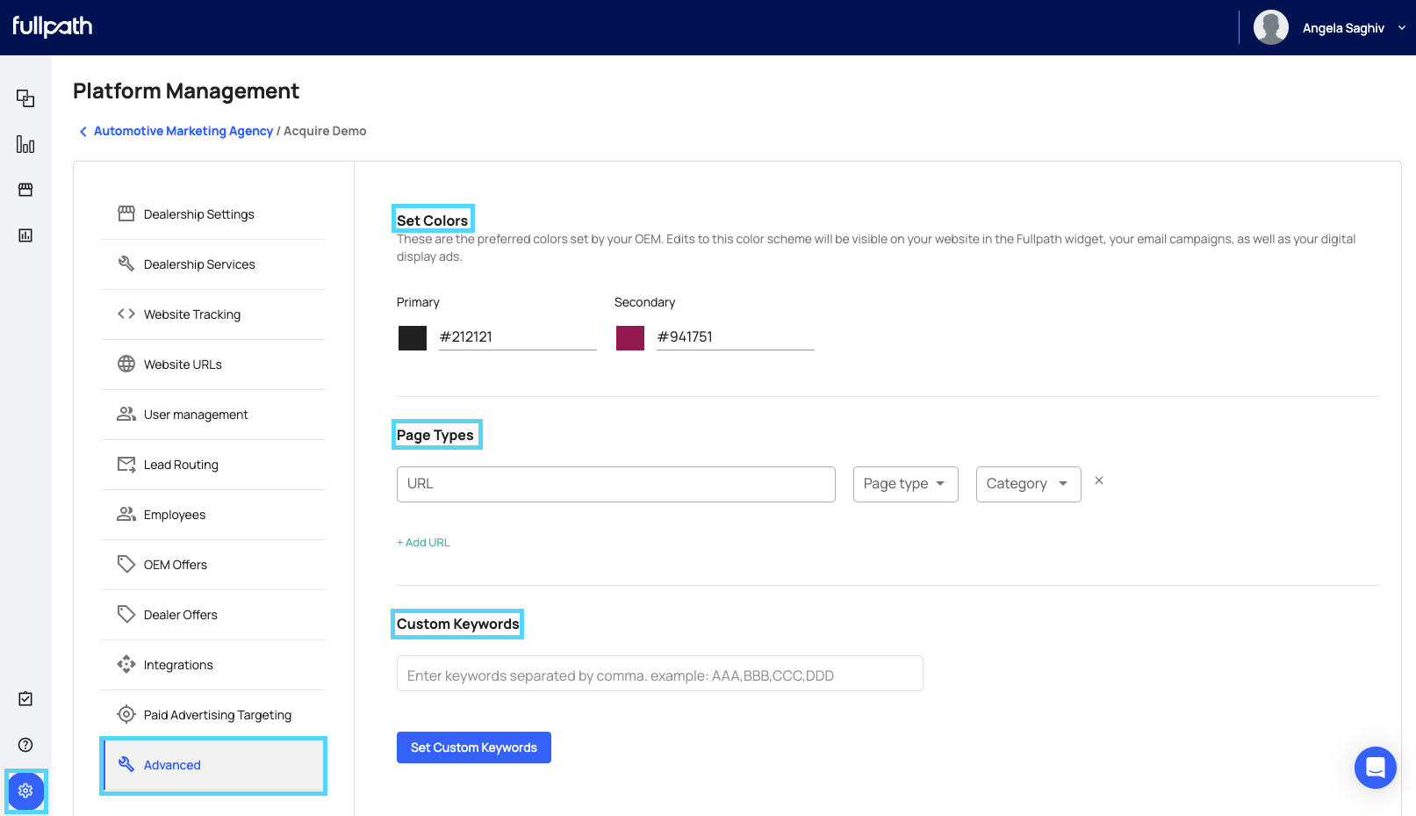
Task: Navigate back to Automotive Marketing Agency
Action: [x=183, y=131]
